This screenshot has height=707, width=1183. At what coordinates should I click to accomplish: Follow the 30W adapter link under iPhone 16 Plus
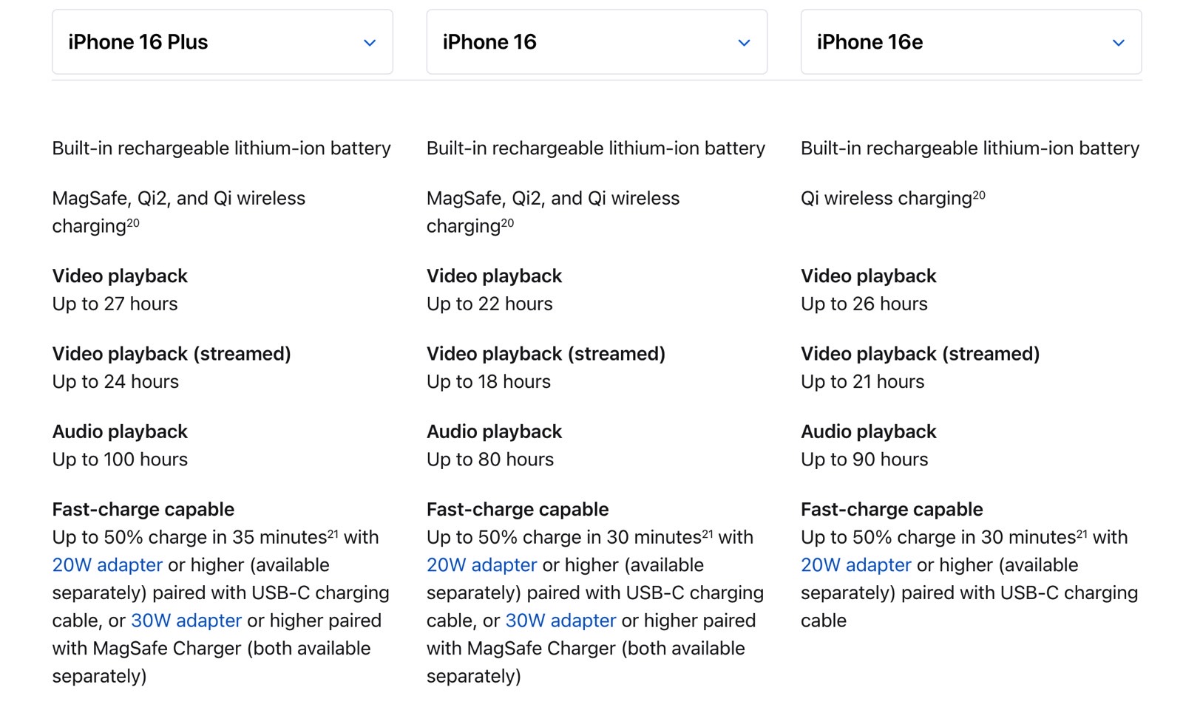click(x=186, y=621)
